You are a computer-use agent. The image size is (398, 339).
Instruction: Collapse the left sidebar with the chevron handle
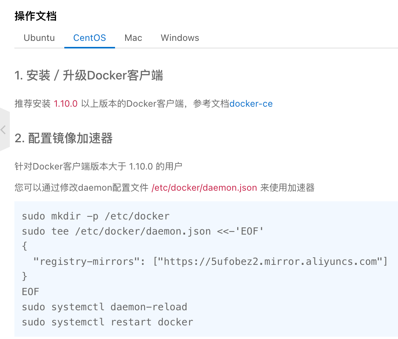point(4,130)
